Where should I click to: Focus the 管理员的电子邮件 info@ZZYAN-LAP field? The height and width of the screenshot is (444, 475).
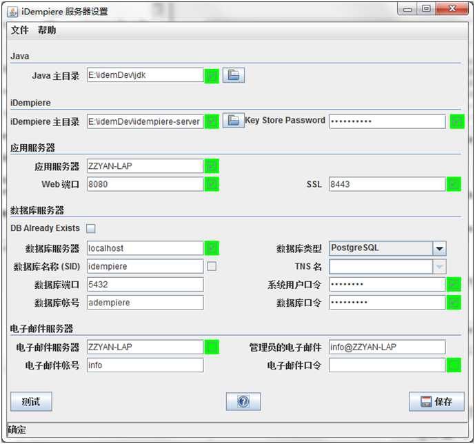pyautogui.click(x=387, y=347)
